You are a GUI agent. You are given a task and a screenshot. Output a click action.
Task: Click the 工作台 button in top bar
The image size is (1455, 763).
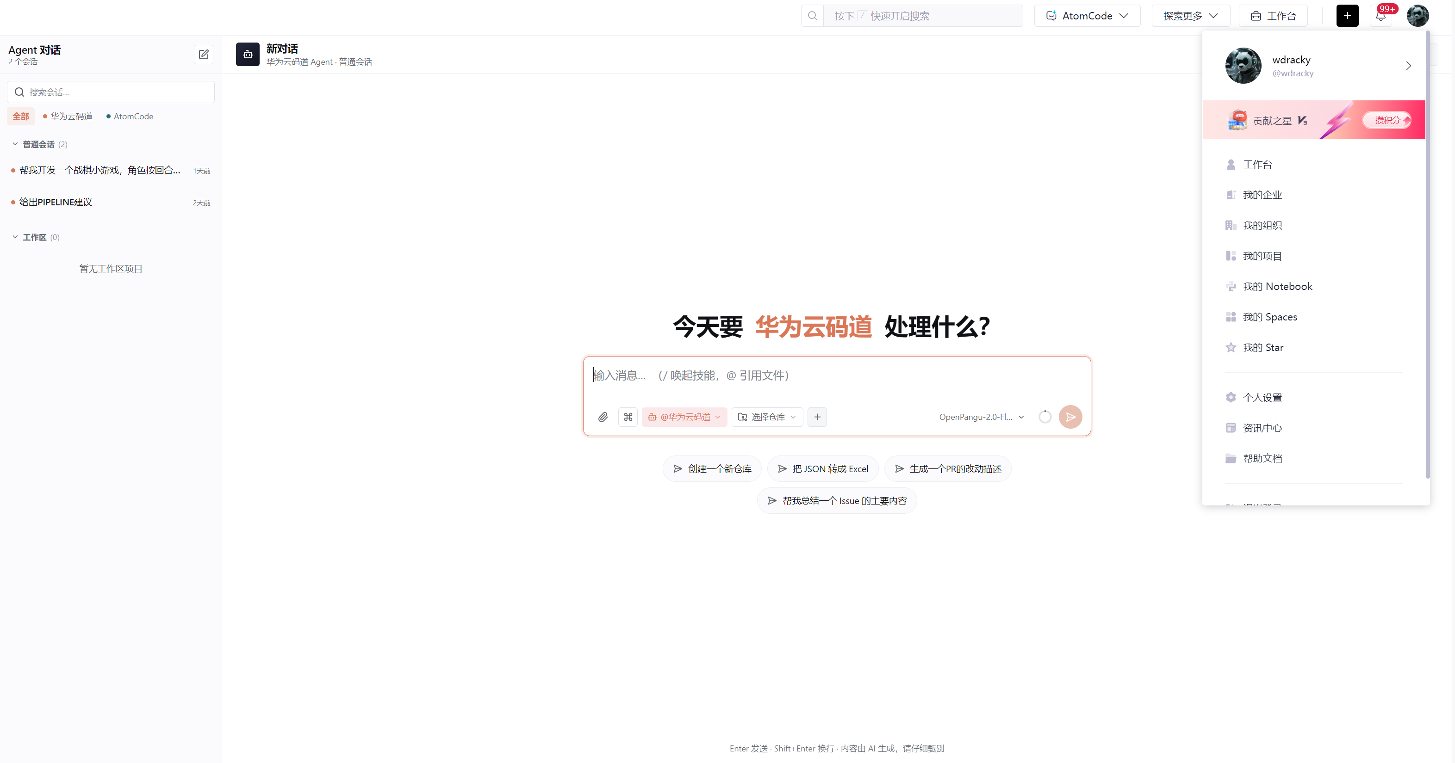1273,16
